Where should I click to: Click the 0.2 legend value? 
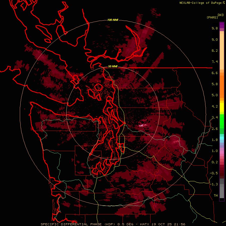click(215, 162)
